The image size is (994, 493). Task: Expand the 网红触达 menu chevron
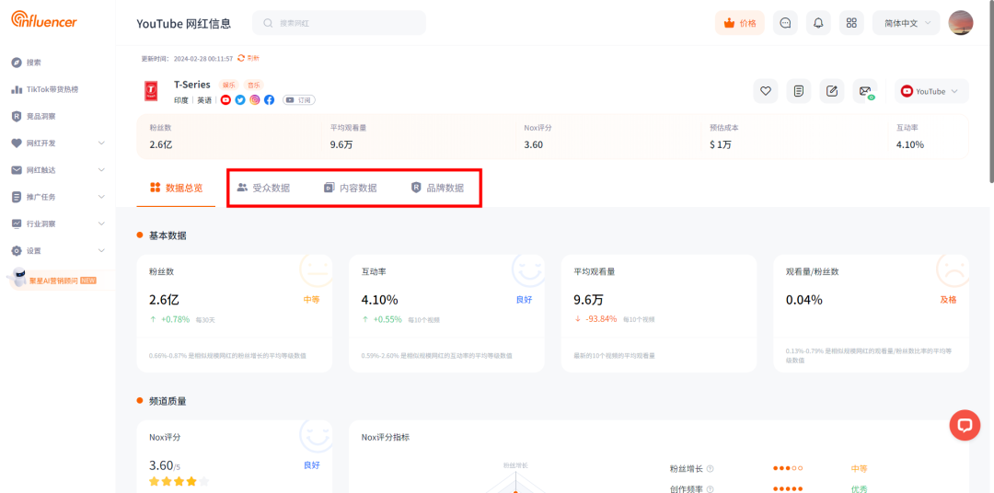101,170
